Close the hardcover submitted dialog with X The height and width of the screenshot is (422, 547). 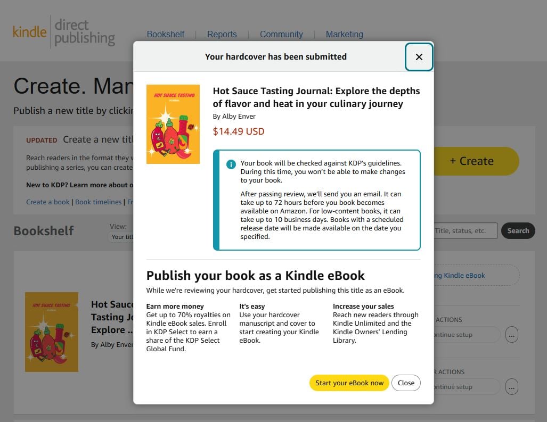pyautogui.click(x=419, y=57)
